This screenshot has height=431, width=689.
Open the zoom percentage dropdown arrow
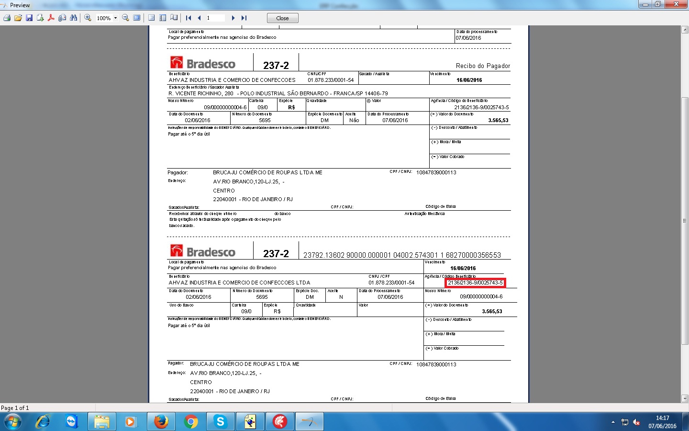tap(115, 18)
